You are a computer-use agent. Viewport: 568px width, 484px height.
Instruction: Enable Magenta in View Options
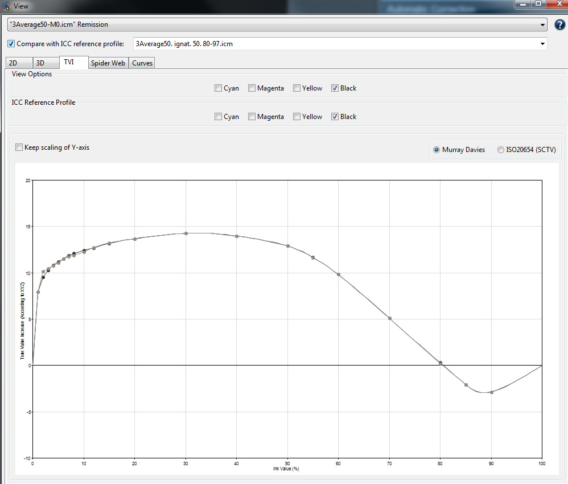[x=252, y=88]
